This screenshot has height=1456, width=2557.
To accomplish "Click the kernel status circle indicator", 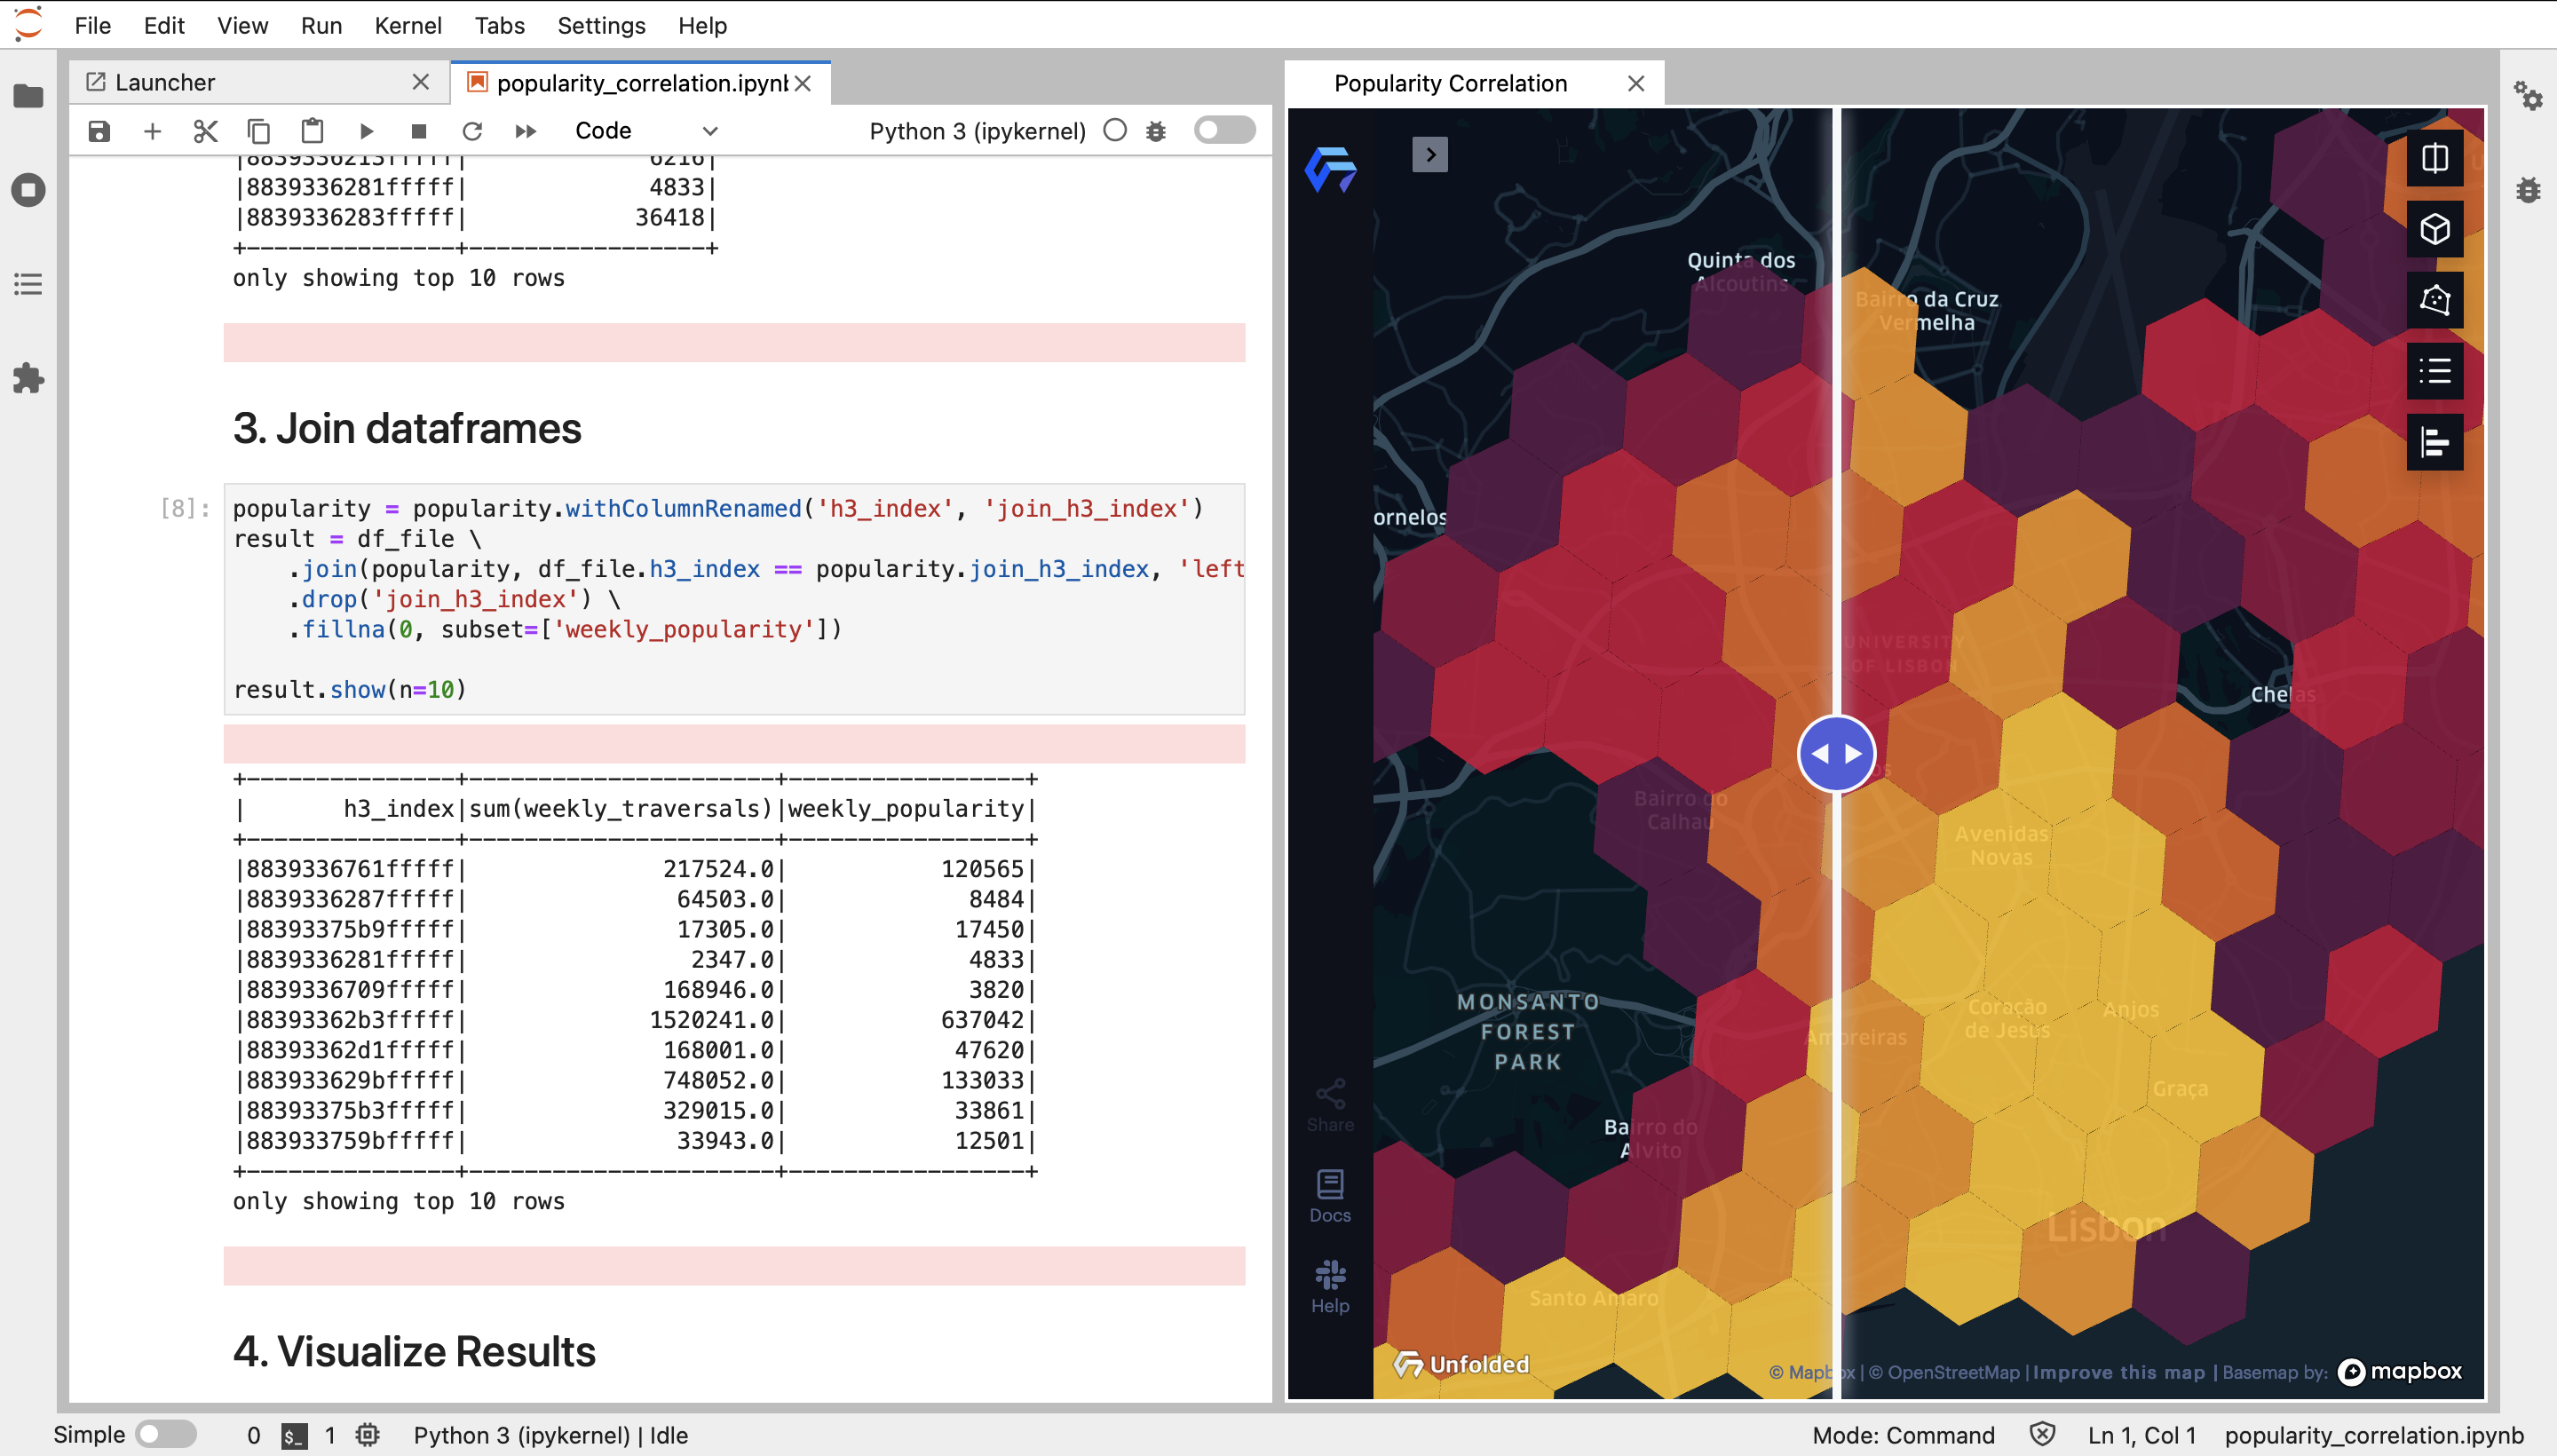I will [x=1115, y=130].
